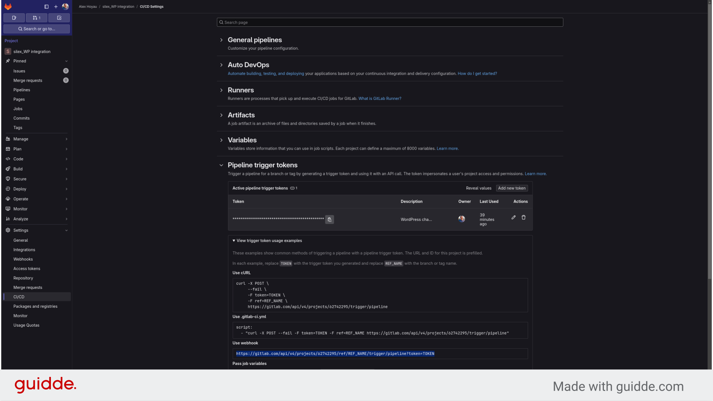Click the search page input field
Screen dimensions: 713x401
click(390, 22)
